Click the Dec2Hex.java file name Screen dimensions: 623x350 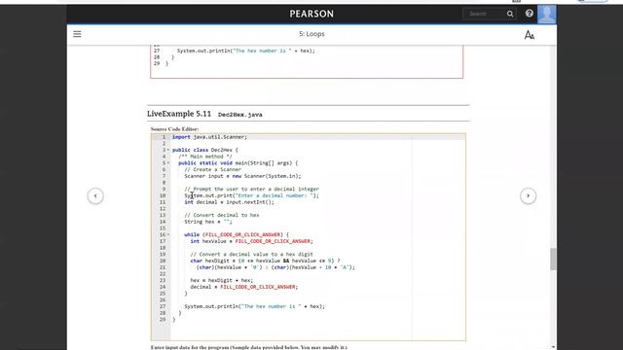[x=240, y=115]
